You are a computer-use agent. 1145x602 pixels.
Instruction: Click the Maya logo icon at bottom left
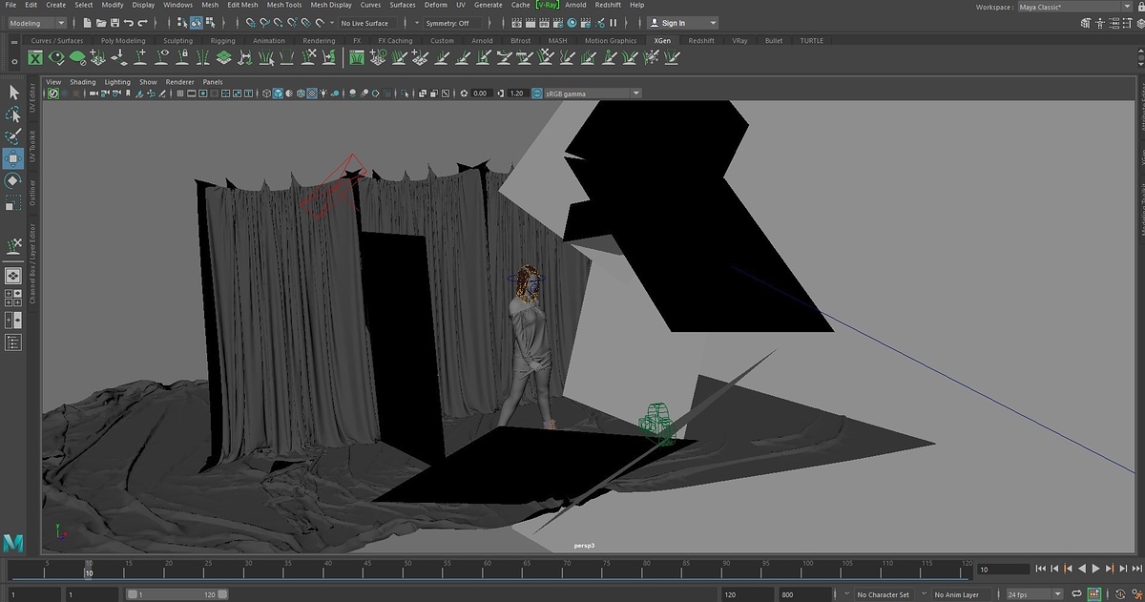[13, 544]
